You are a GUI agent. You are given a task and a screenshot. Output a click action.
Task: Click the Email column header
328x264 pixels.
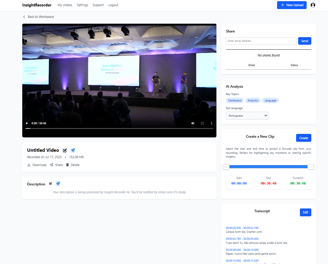(x=252, y=65)
